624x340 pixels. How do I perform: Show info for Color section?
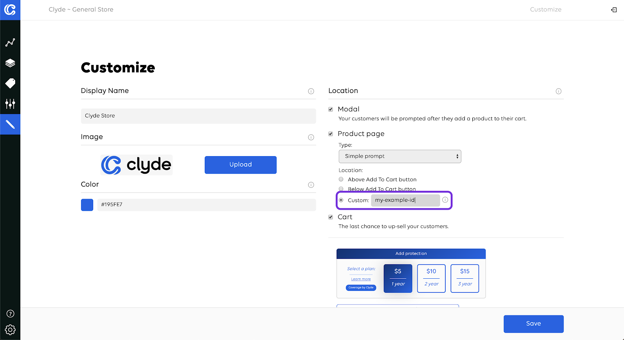coord(311,185)
